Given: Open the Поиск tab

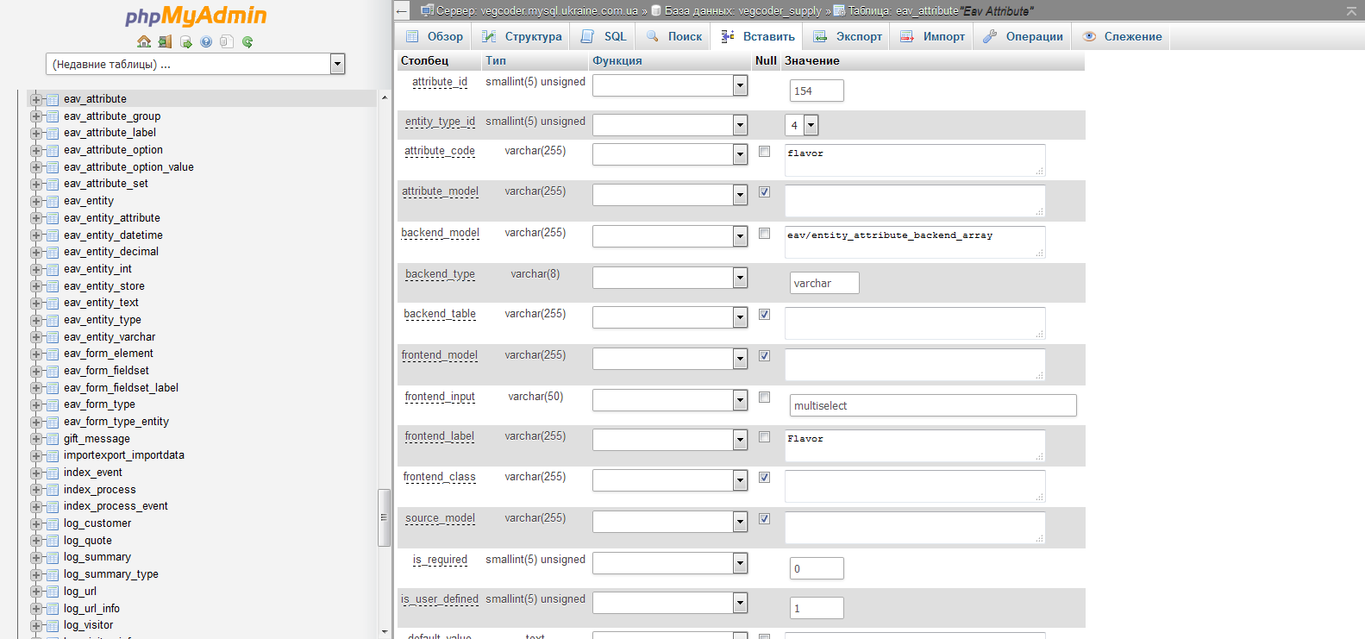Looking at the screenshot, I should [x=674, y=36].
